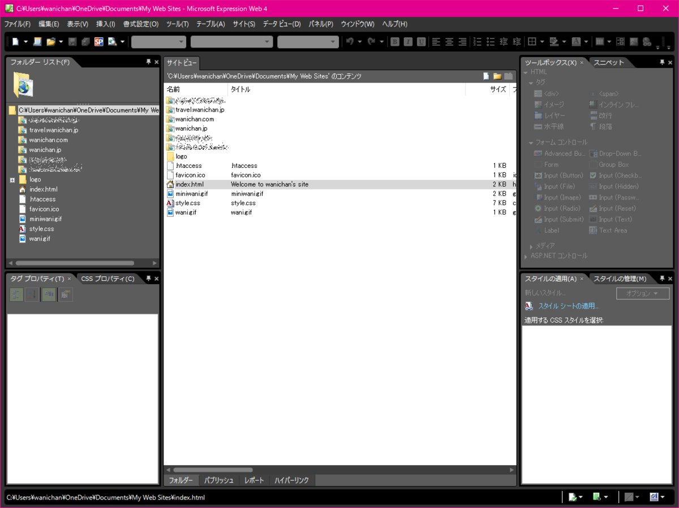
Task: Open the パネル(P) menu
Action: pyautogui.click(x=321, y=24)
